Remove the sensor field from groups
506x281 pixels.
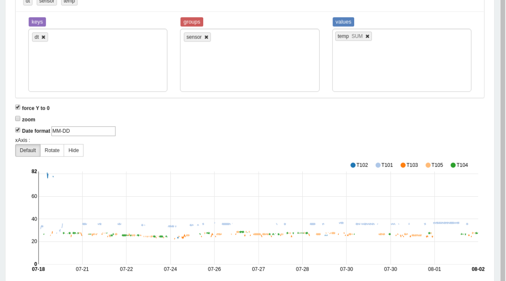[x=206, y=37]
